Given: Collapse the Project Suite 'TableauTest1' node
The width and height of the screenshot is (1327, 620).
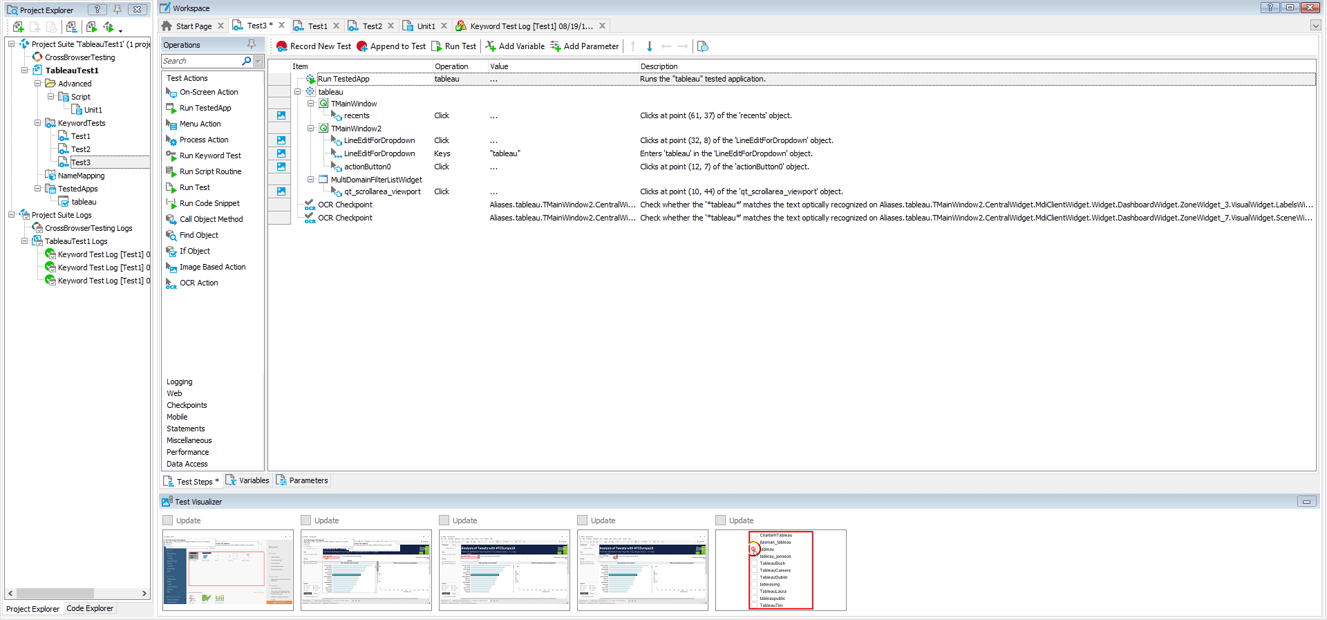Looking at the screenshot, I should (11, 44).
